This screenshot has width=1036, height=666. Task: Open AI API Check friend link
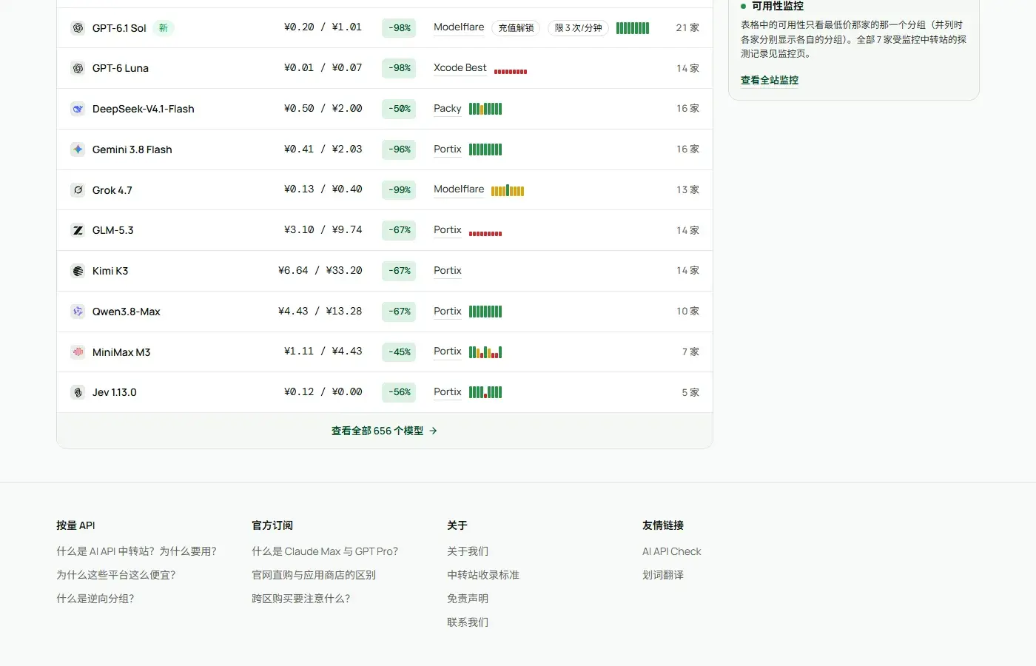tap(672, 551)
